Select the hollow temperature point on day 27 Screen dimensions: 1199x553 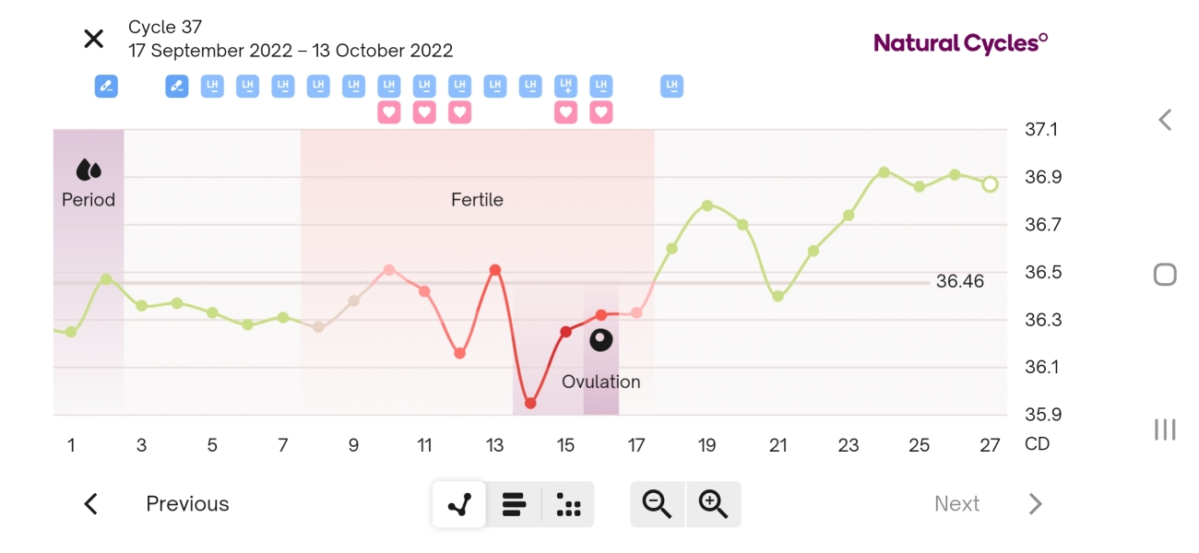(x=990, y=184)
